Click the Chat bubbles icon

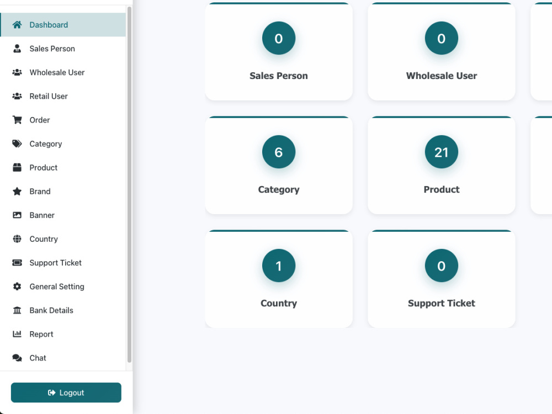(17, 358)
